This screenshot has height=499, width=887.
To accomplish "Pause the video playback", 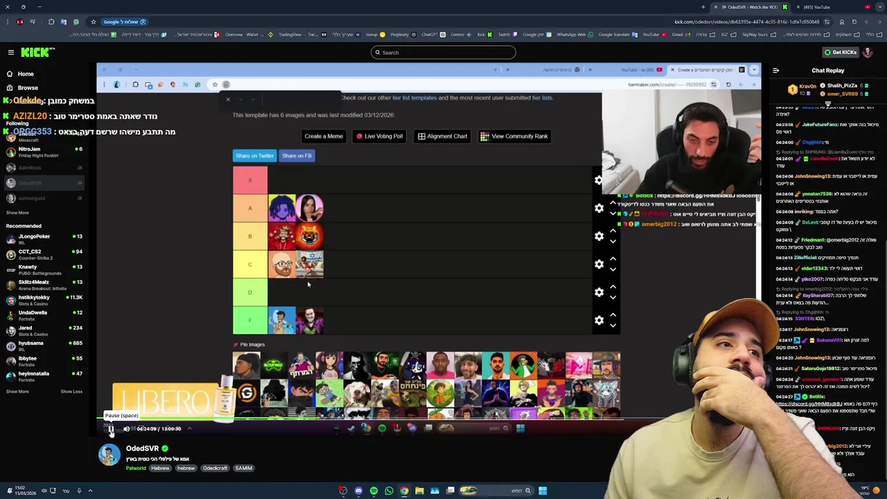I will pyautogui.click(x=111, y=429).
